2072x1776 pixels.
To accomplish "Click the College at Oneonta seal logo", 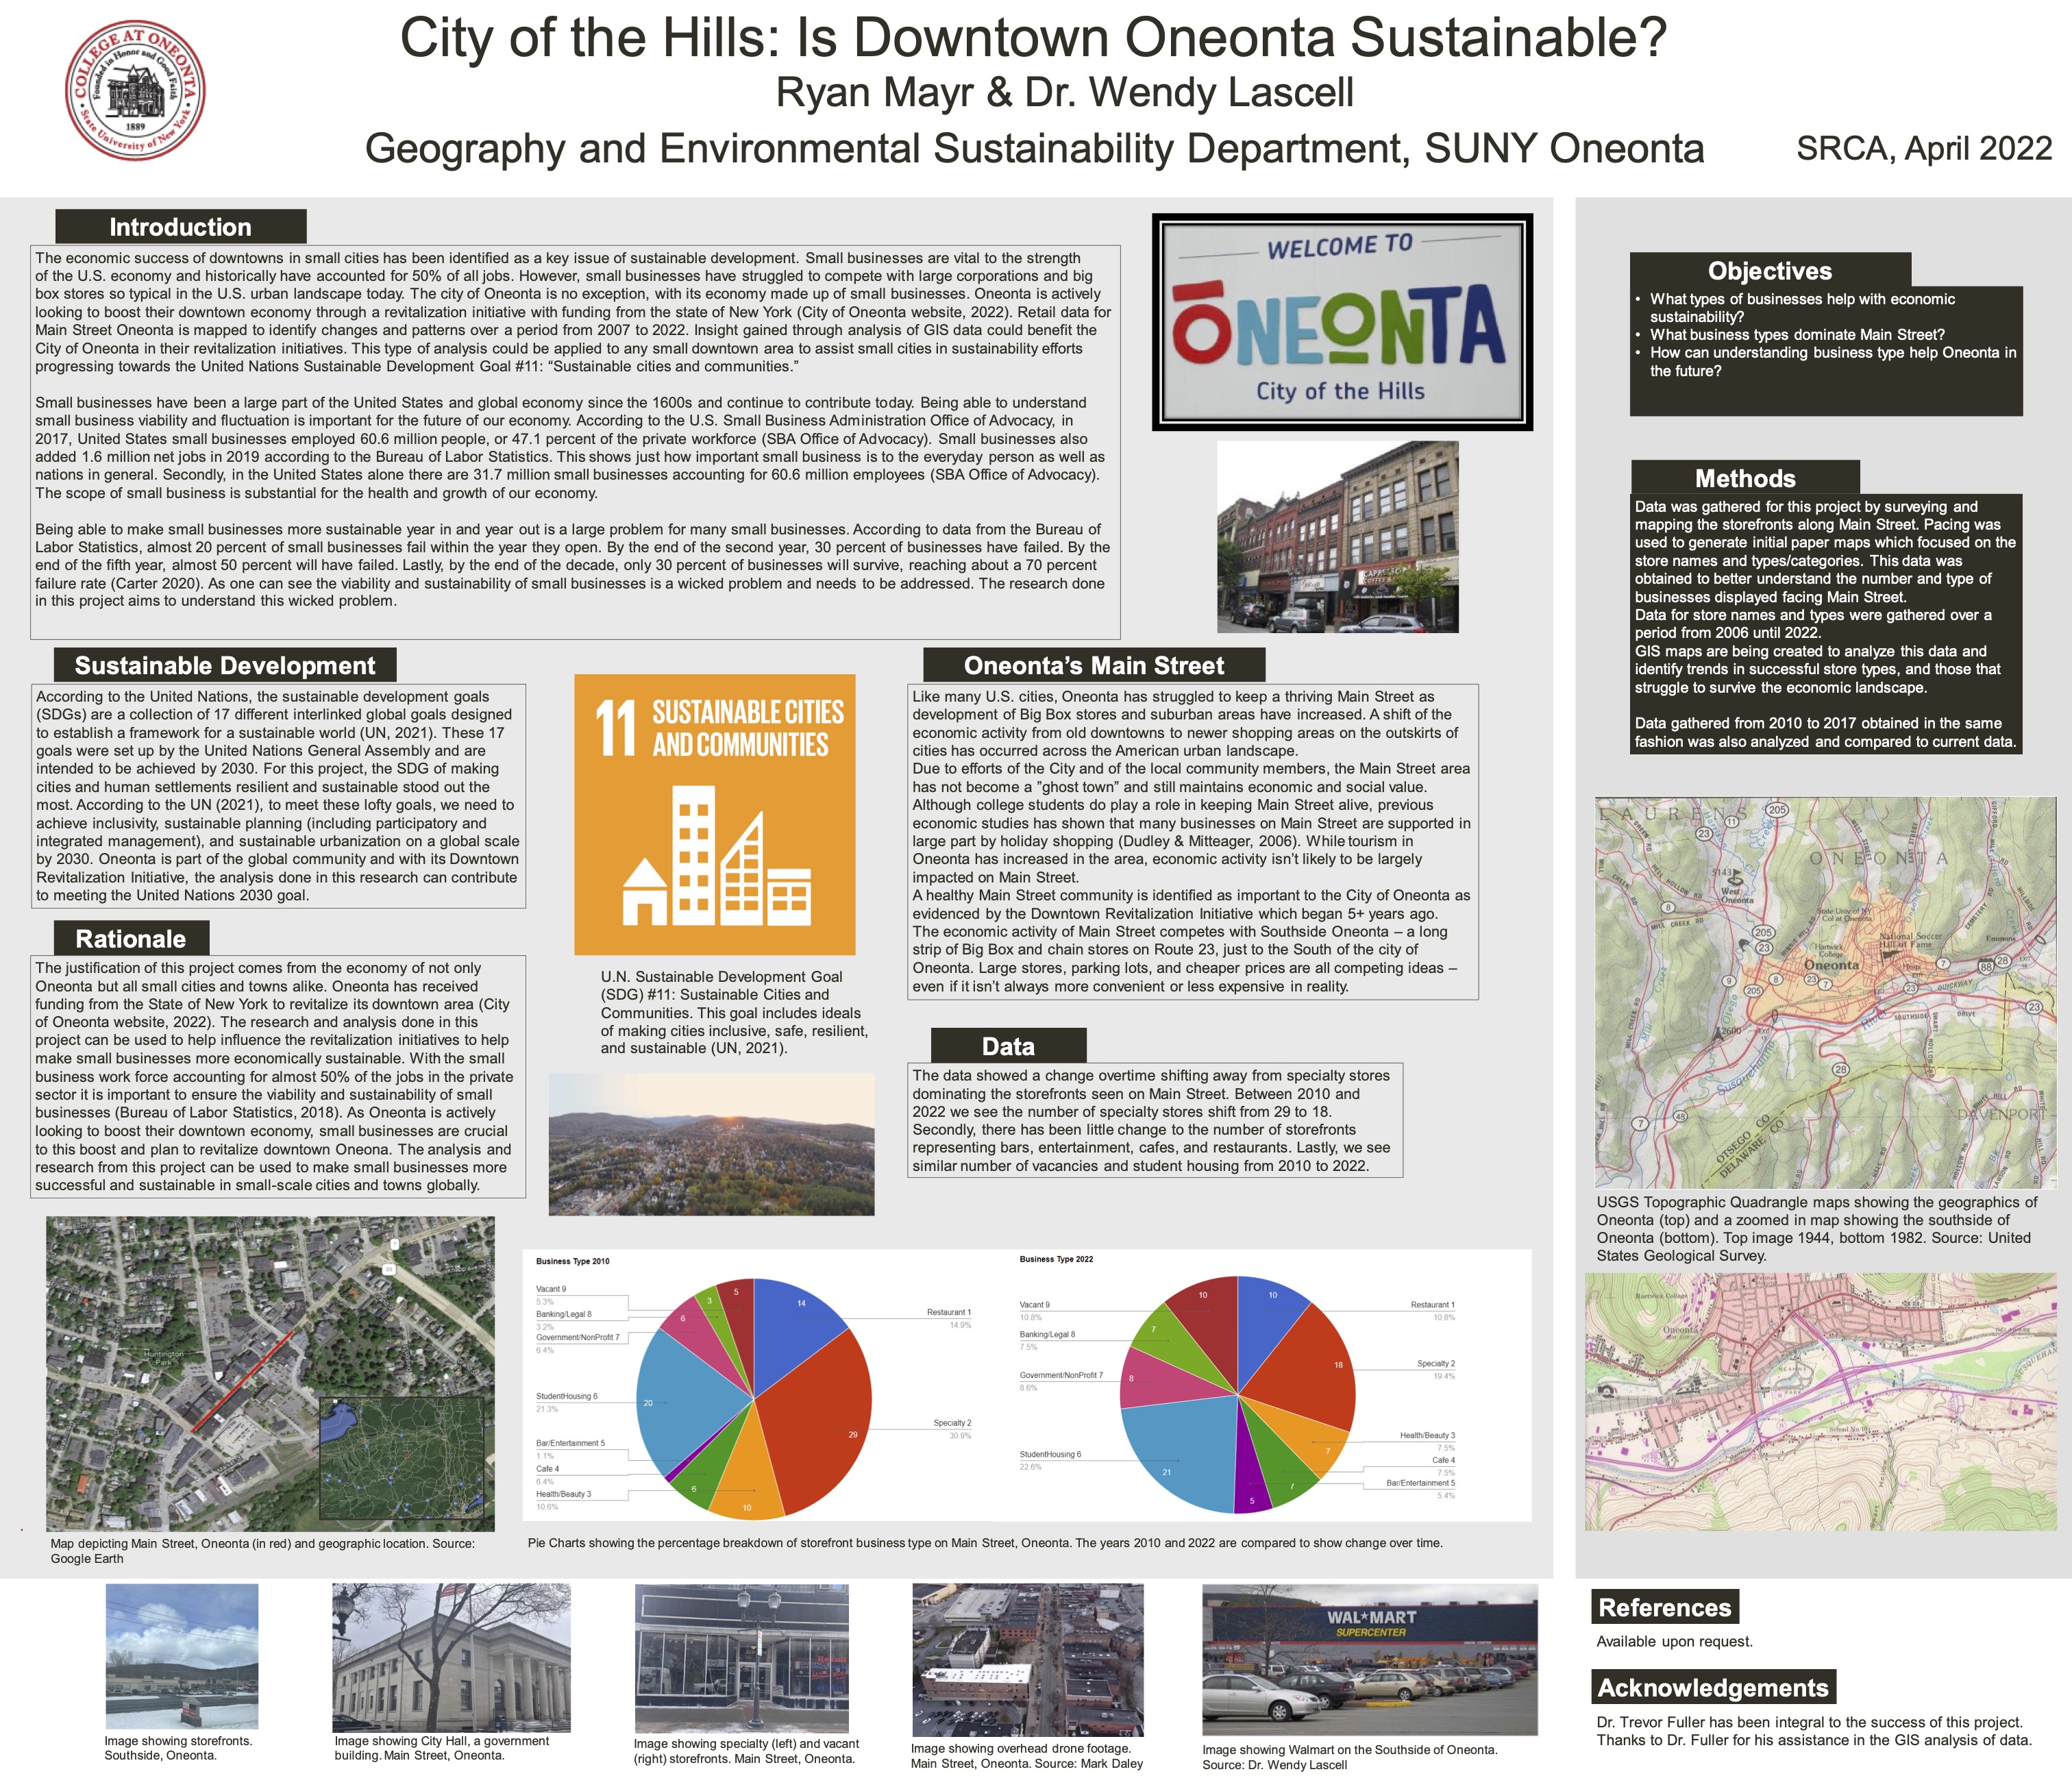I will pos(135,90).
